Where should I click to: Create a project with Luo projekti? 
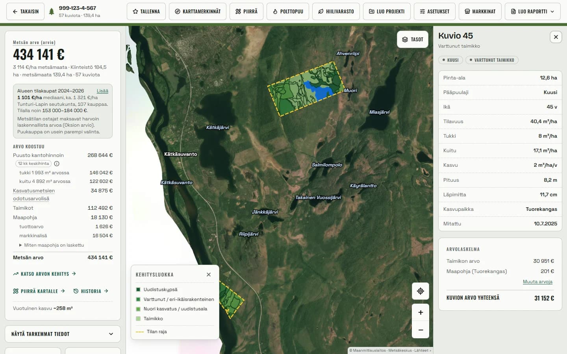[x=387, y=11]
